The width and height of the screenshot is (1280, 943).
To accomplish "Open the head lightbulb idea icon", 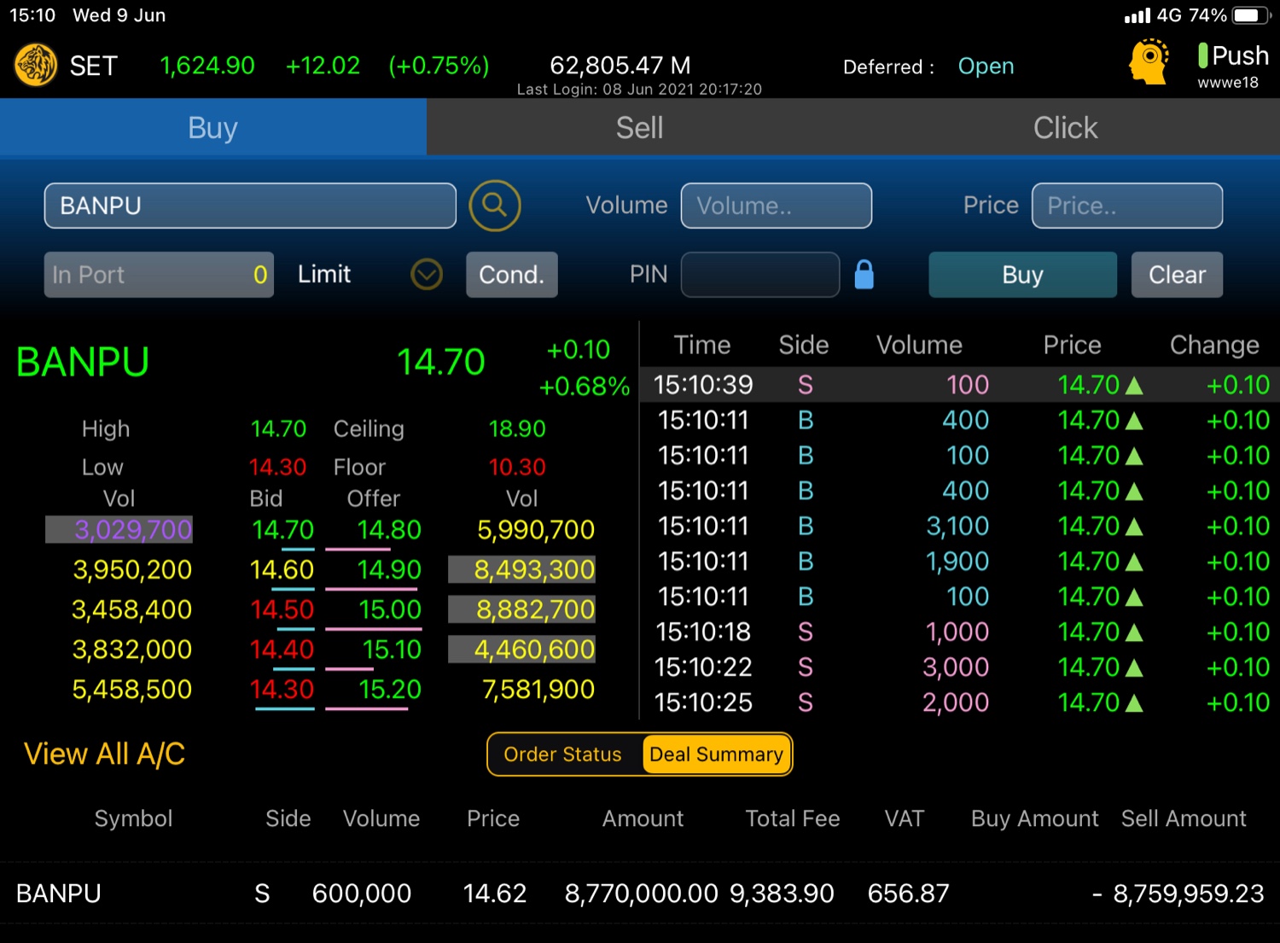I will click(1149, 62).
